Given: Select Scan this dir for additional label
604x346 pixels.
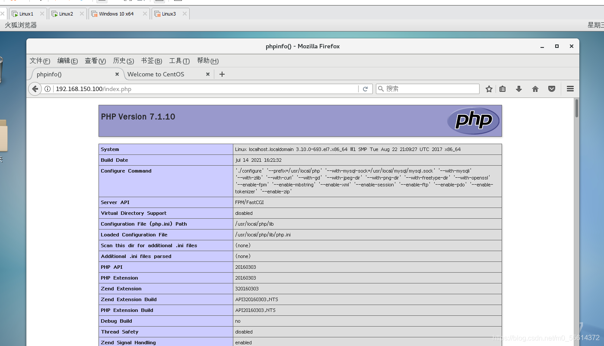Looking at the screenshot, I should [149, 245].
